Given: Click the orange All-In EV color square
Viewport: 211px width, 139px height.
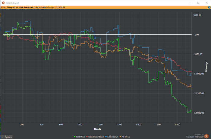Looking at the screenshot, I should click(x=120, y=137).
